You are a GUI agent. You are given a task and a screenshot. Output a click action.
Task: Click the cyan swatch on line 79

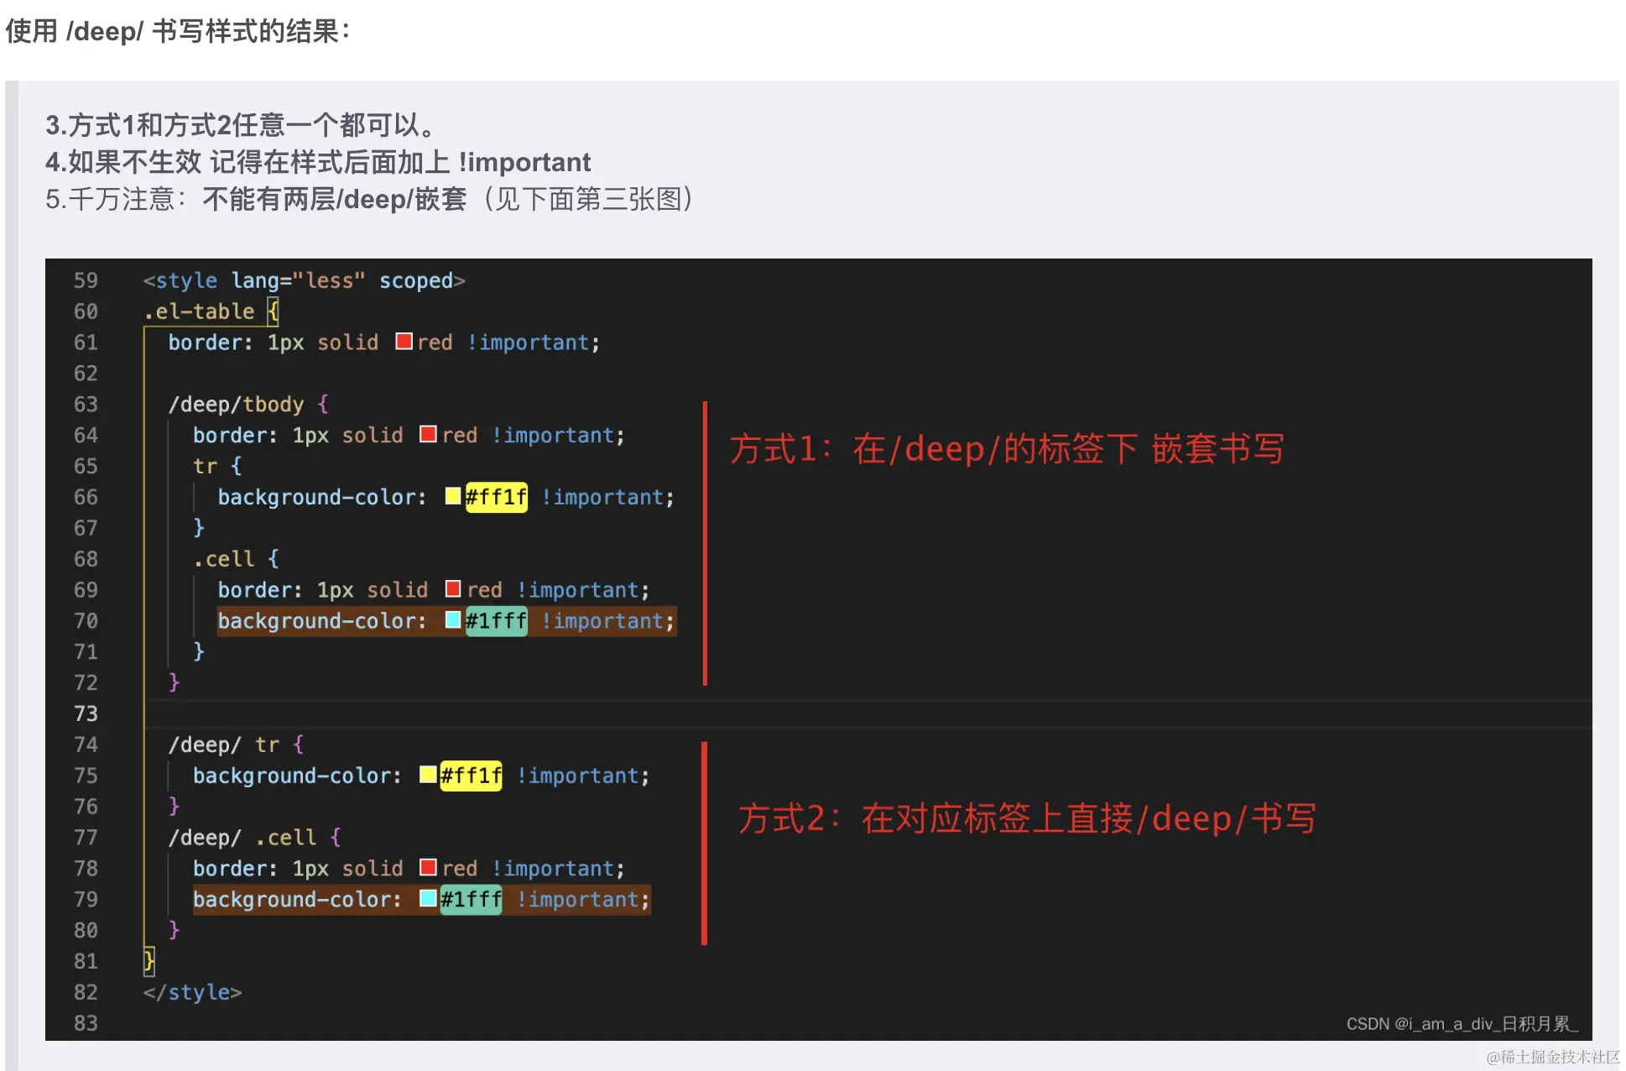(x=428, y=898)
